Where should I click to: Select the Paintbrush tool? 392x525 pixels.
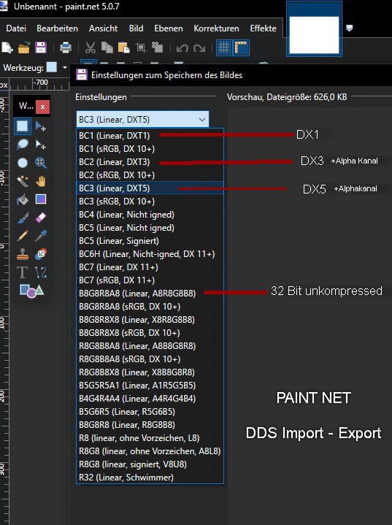click(23, 218)
